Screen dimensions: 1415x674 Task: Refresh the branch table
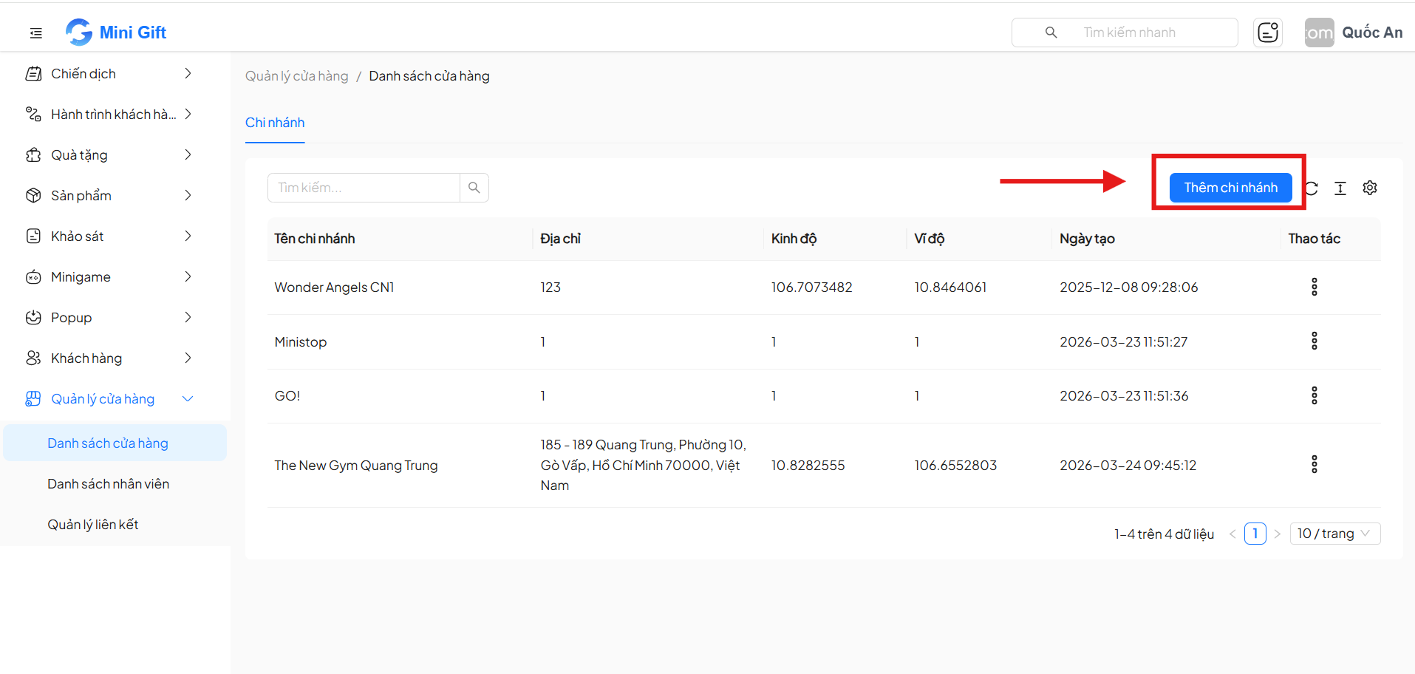[1312, 188]
